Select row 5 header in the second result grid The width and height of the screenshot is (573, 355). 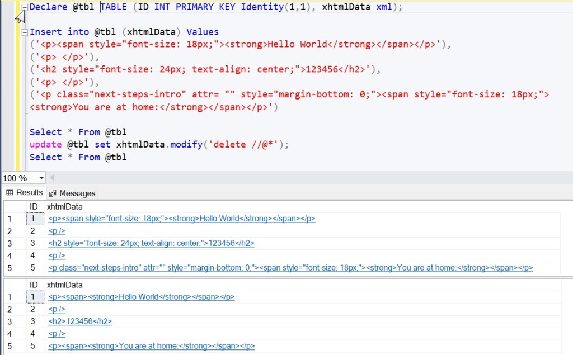coord(10,346)
